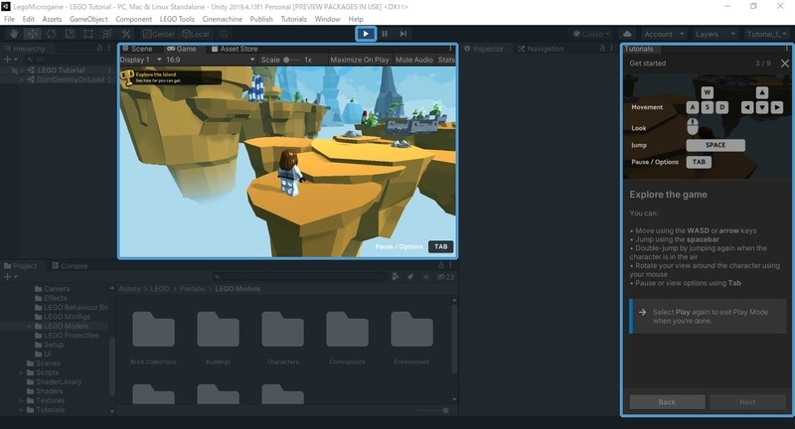Toggle hidden packages visibility showing 23
The width and height of the screenshot is (795, 429).
(445, 276)
